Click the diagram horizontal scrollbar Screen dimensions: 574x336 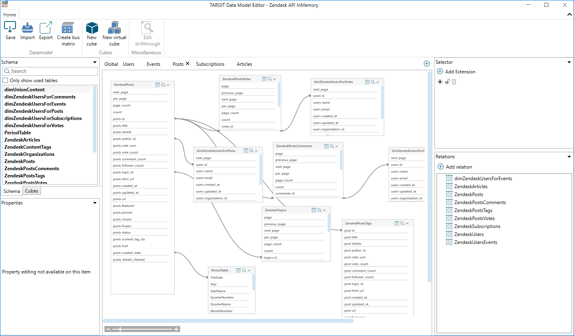point(228,321)
